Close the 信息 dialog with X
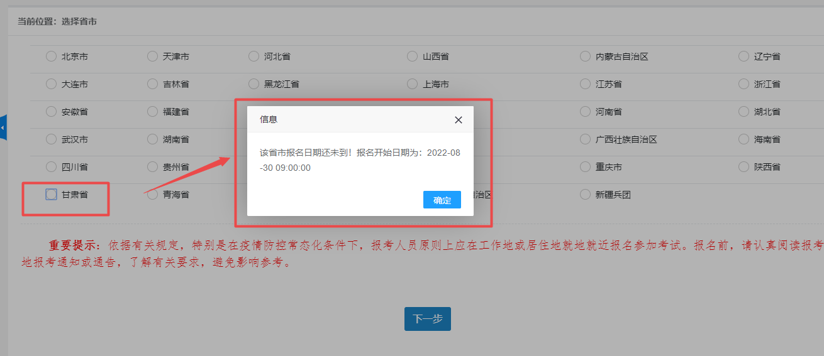824x356 pixels. tap(459, 120)
